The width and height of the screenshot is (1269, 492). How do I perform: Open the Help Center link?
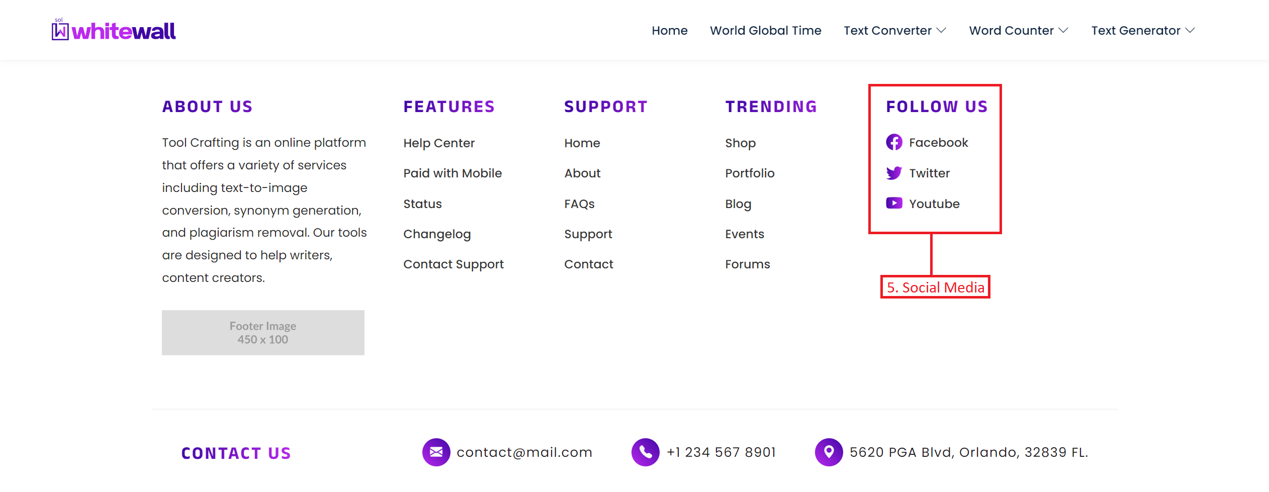pyautogui.click(x=439, y=143)
